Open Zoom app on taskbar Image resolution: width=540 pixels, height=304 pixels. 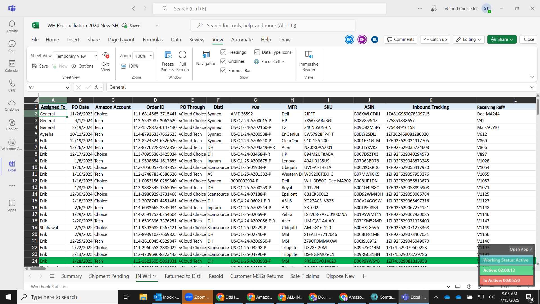(197, 297)
